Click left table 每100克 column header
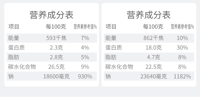 pyautogui.click(x=56, y=27)
